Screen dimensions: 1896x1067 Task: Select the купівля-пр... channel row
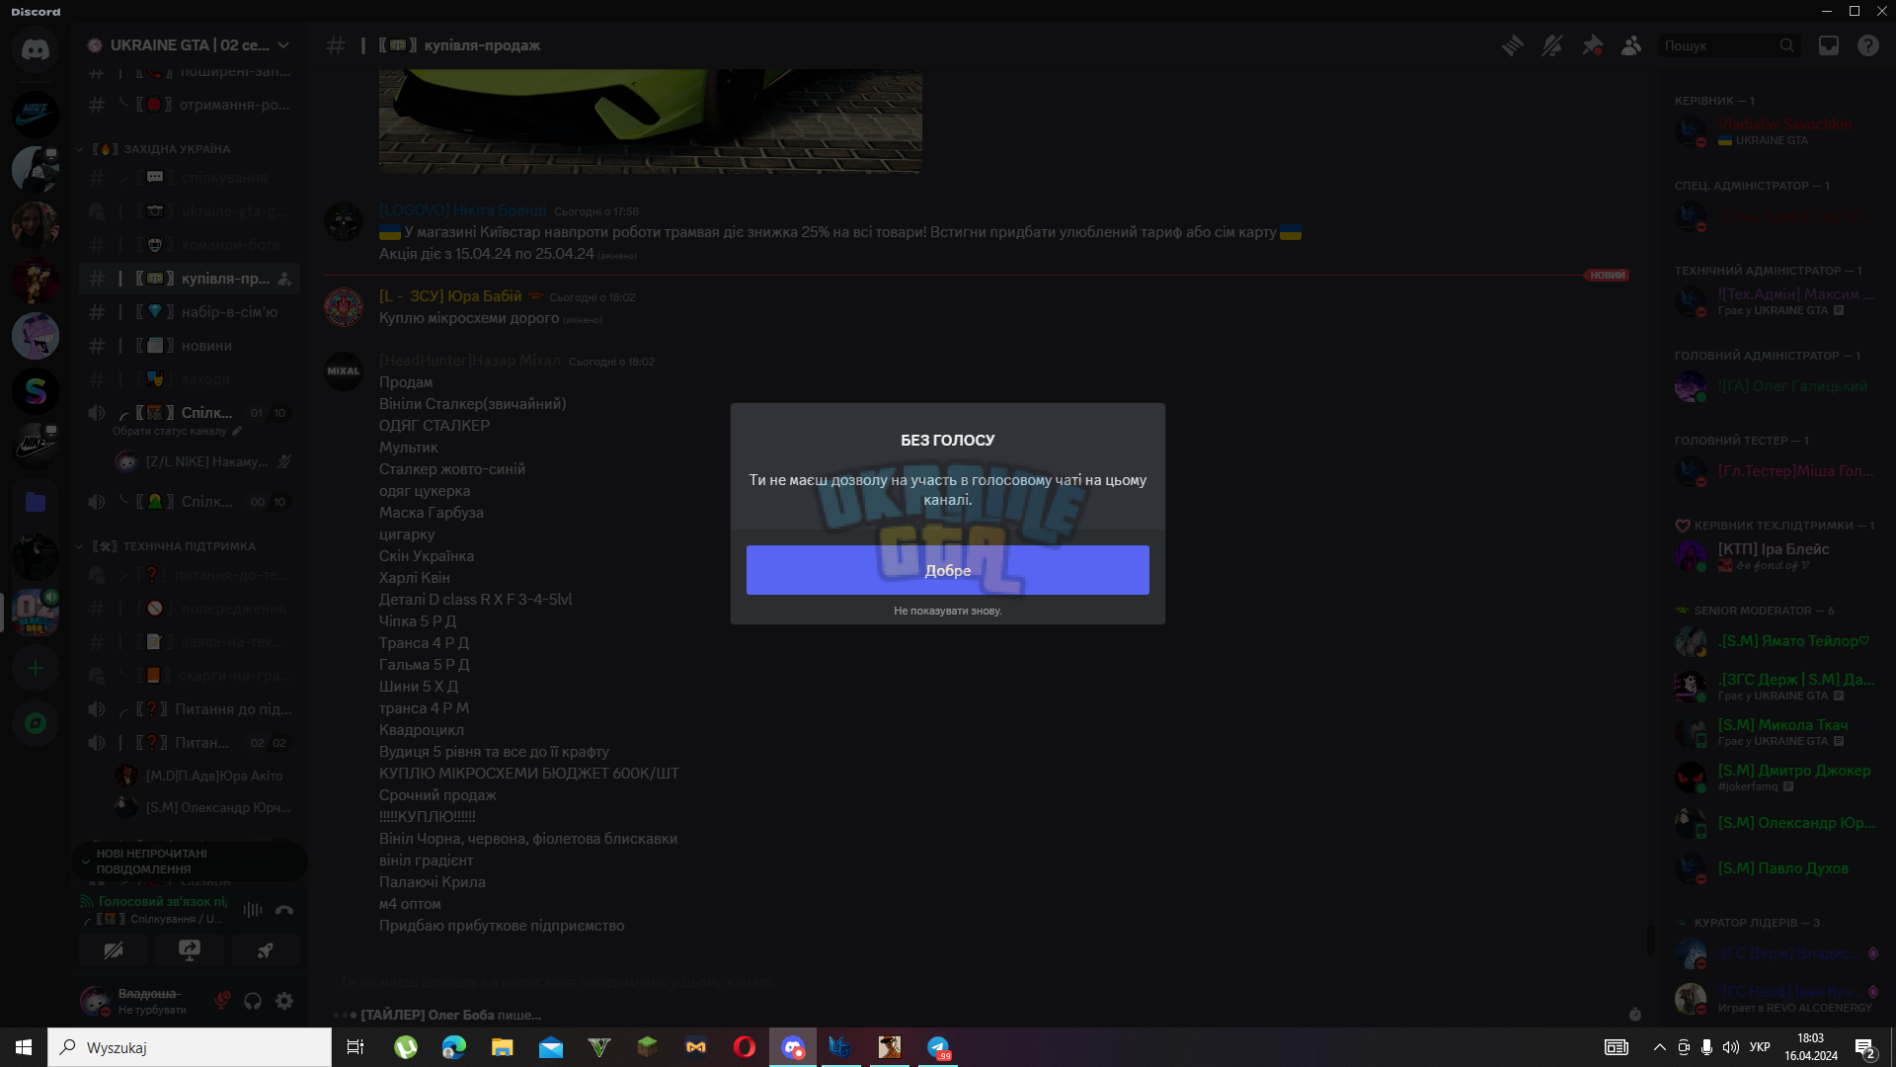tap(189, 279)
